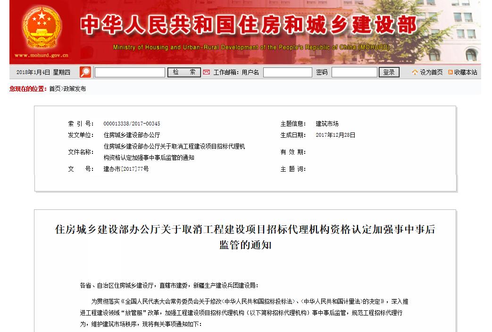Click the large article headline
The width and height of the screenshot is (492, 332).
[x=245, y=237]
